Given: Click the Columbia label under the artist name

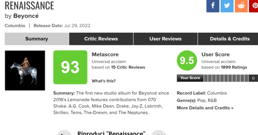Looking at the screenshot, I should 15,26.
